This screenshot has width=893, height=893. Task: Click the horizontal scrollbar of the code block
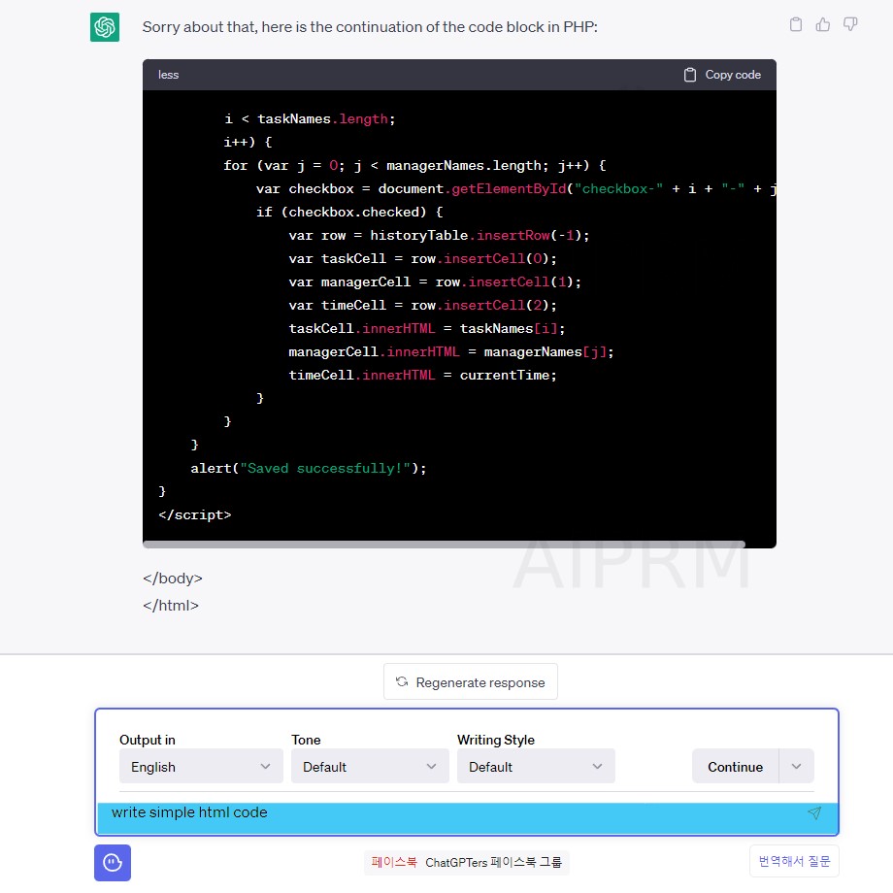pos(444,545)
